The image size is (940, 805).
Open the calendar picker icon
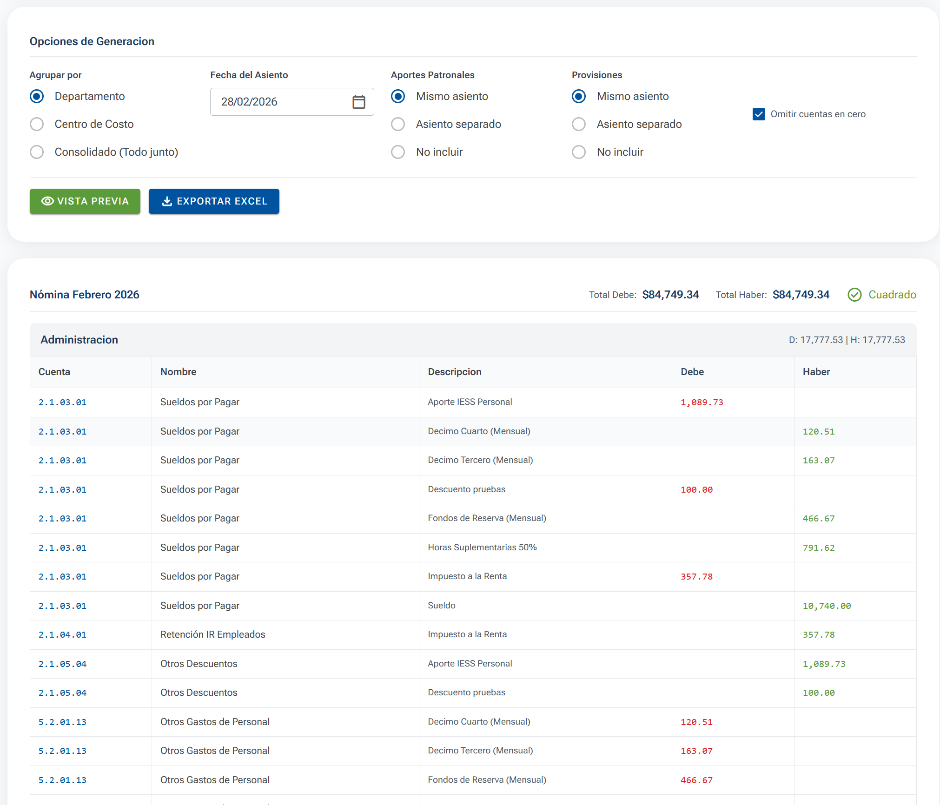coord(358,102)
